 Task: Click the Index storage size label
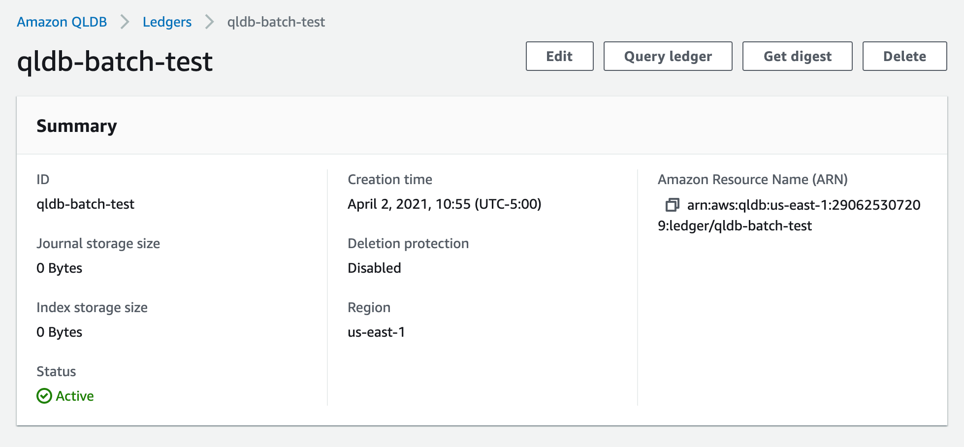[92, 308]
